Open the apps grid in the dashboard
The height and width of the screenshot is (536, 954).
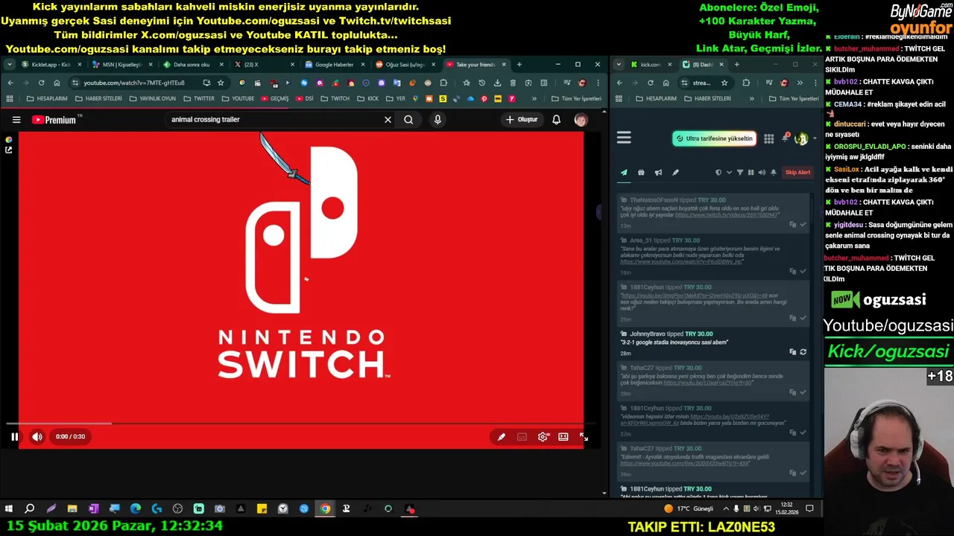click(x=768, y=138)
